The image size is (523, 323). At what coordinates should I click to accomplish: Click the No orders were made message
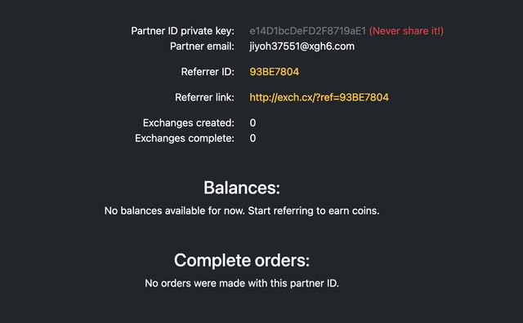242,283
